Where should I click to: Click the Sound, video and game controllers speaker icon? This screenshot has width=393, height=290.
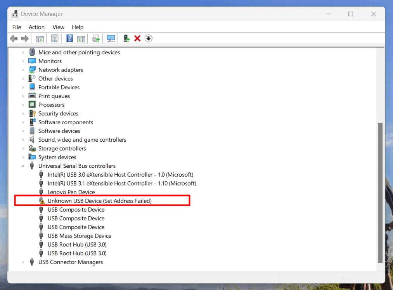32,139
